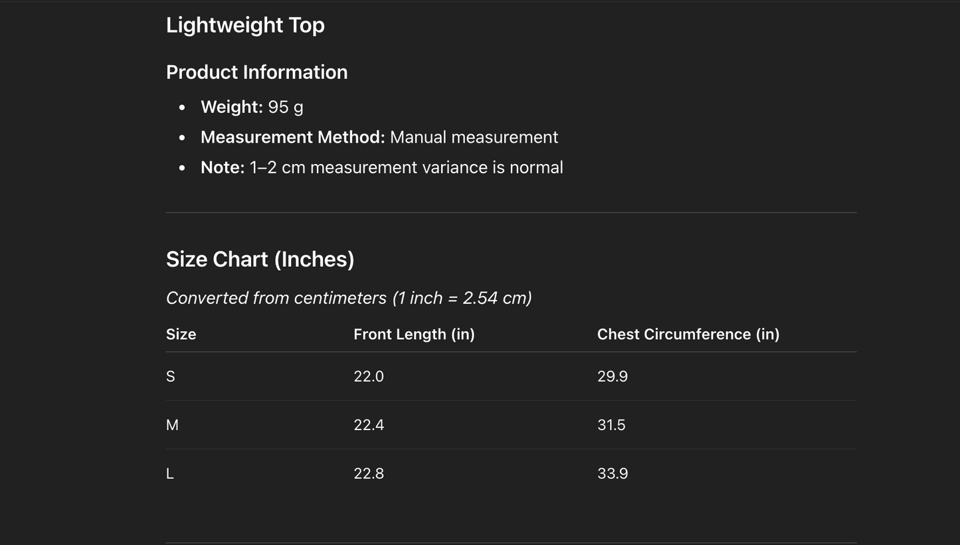Click the Size column header

(181, 335)
